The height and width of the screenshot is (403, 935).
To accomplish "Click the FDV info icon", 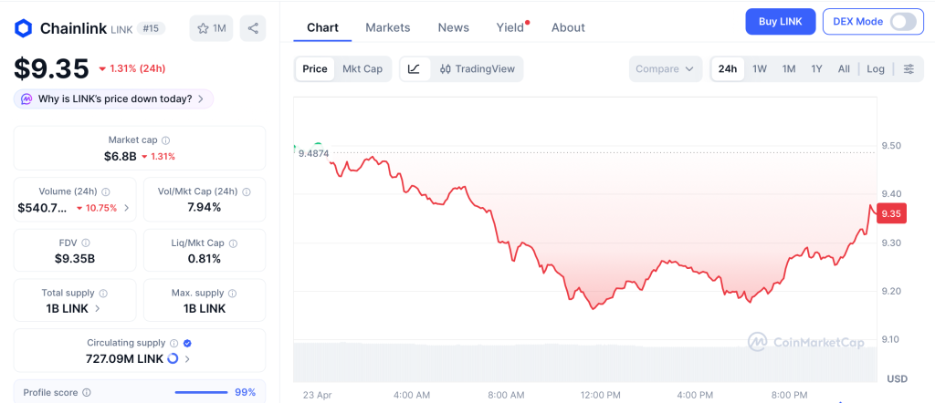I will coord(86,243).
